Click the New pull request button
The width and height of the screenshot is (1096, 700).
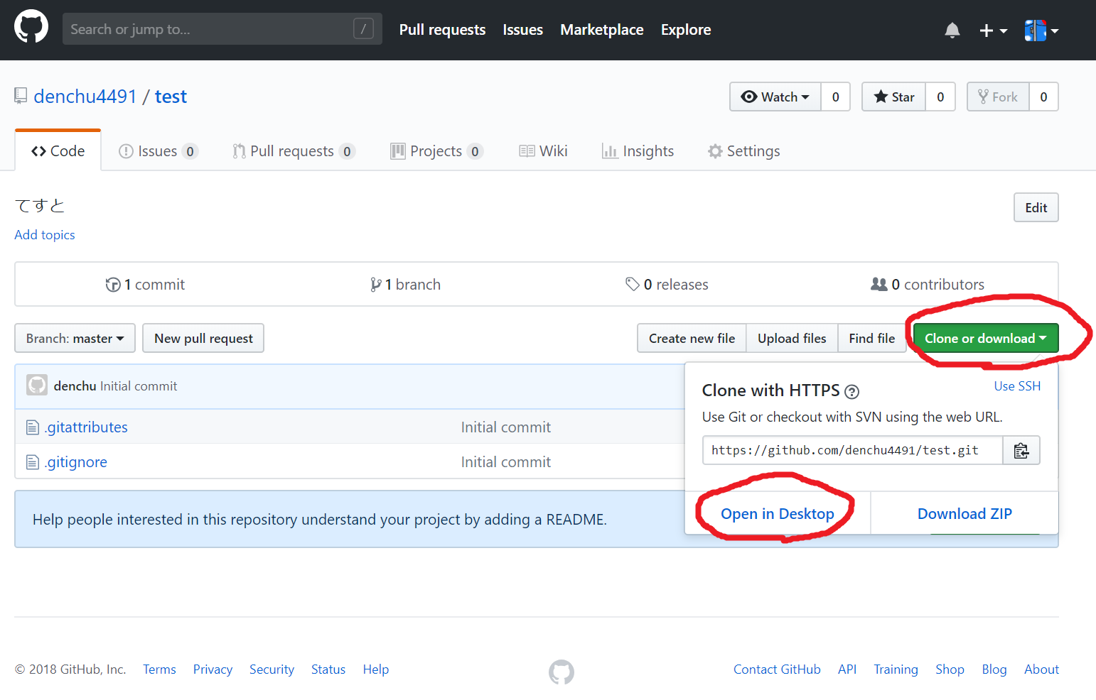(x=203, y=338)
